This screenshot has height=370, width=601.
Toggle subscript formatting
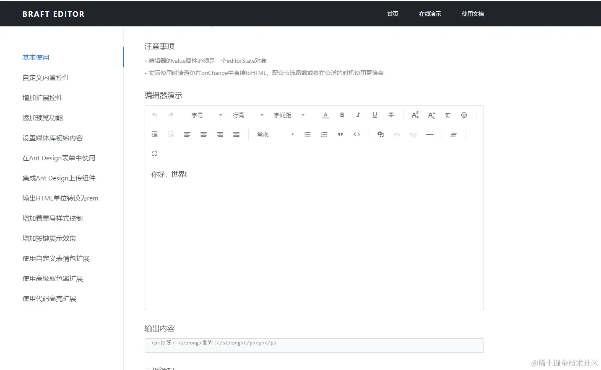point(432,116)
